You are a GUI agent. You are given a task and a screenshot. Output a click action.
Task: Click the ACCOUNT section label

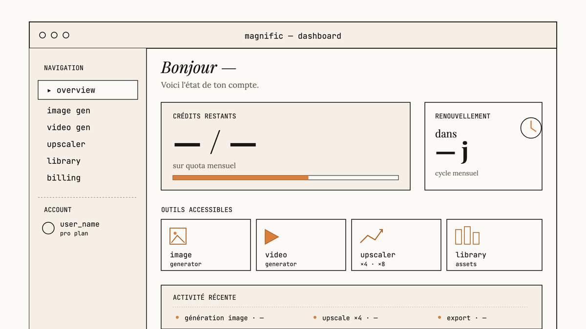(x=58, y=210)
